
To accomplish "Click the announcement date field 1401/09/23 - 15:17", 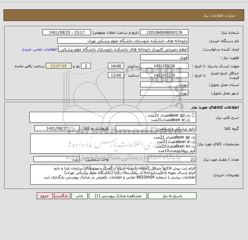I will pyautogui.click(x=67, y=32).
